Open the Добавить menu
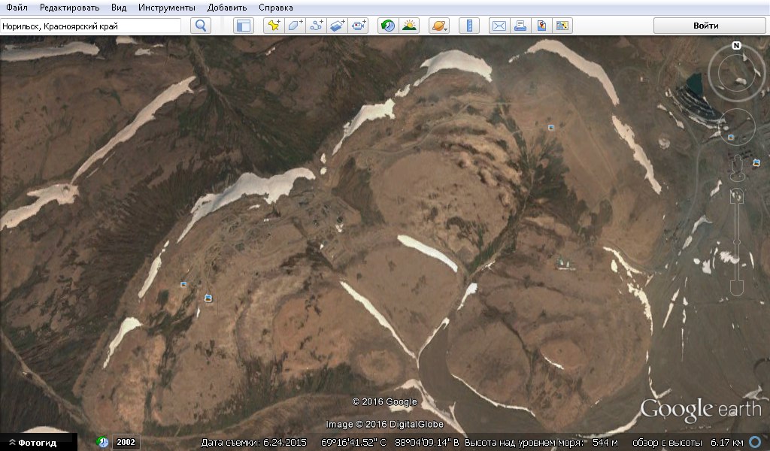 point(227,8)
